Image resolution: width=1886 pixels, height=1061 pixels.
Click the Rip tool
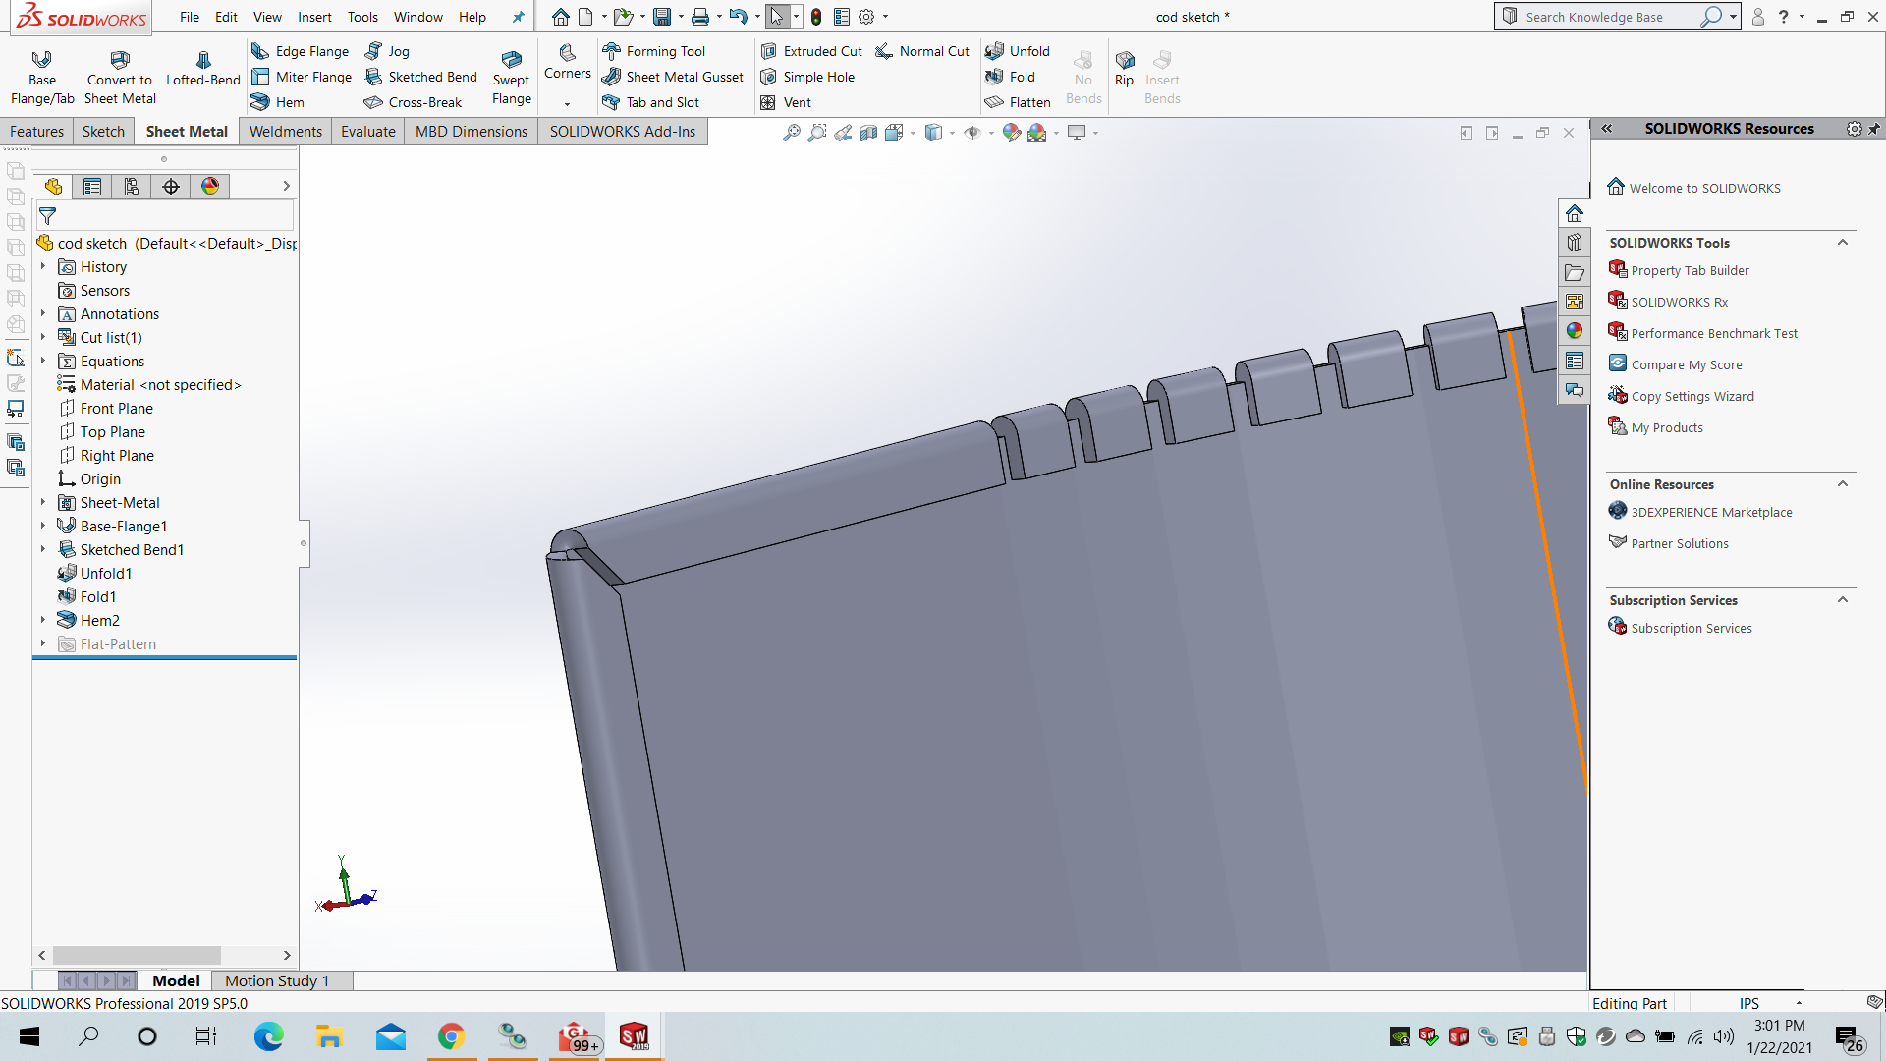click(x=1125, y=69)
